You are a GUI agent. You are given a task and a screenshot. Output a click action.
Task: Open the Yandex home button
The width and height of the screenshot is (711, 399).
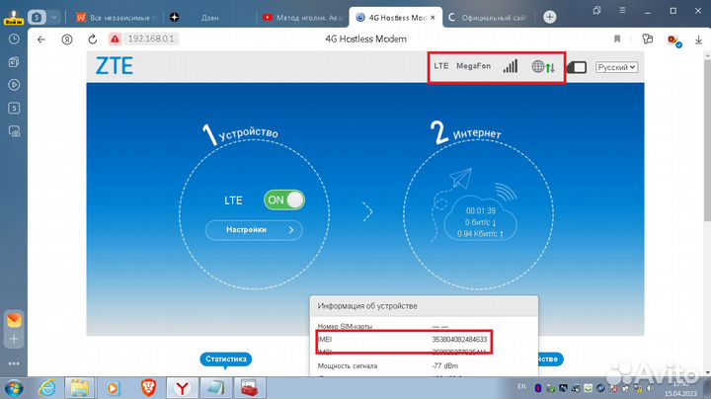click(x=67, y=40)
